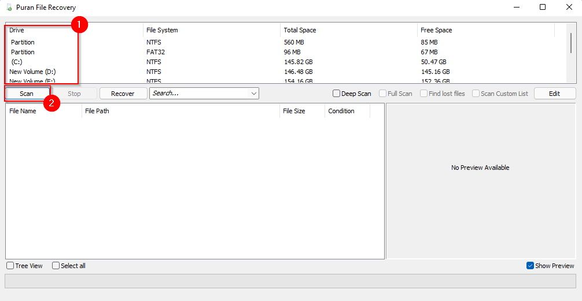Select the (C:) drive row

pos(17,62)
